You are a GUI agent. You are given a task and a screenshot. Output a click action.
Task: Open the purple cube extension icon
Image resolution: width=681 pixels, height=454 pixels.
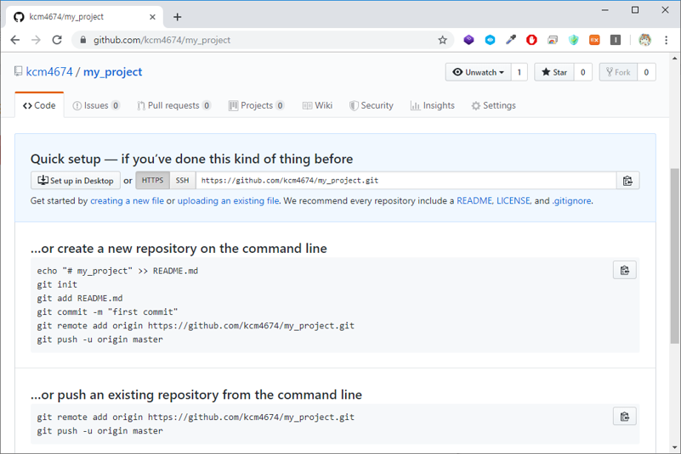(468, 40)
